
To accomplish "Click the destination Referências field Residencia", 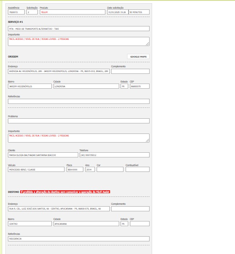I will [x=79, y=239].
